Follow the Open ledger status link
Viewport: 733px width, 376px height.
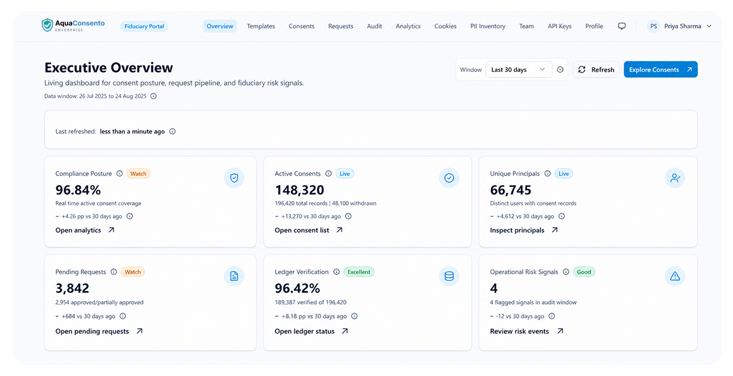pos(311,331)
